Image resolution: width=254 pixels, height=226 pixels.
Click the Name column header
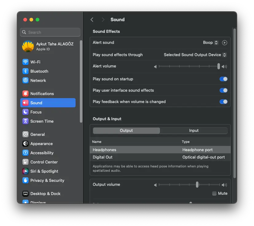pyautogui.click(x=97, y=142)
